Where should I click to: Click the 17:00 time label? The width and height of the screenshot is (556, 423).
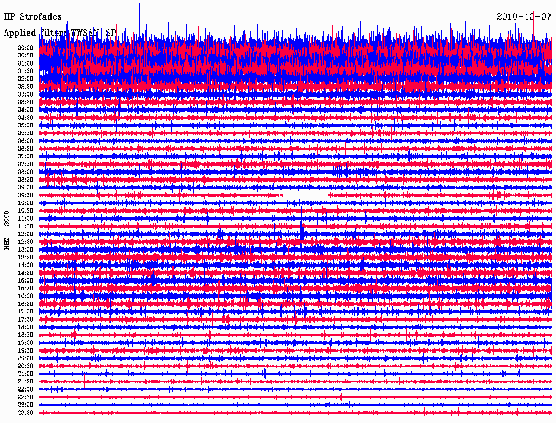point(26,312)
